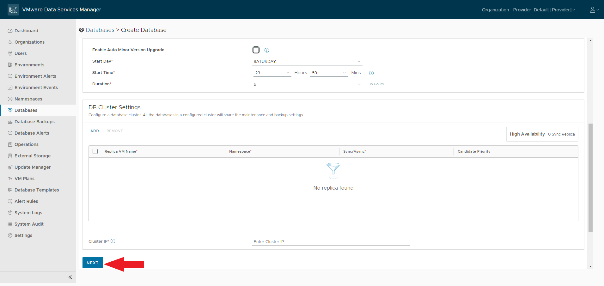
Task: Click the vertical scrollbar thumb
Action: [x=590, y=178]
